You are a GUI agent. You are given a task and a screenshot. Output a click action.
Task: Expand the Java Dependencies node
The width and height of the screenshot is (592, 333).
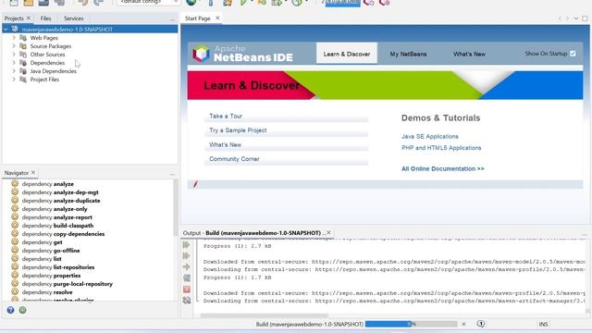pyautogui.click(x=14, y=71)
